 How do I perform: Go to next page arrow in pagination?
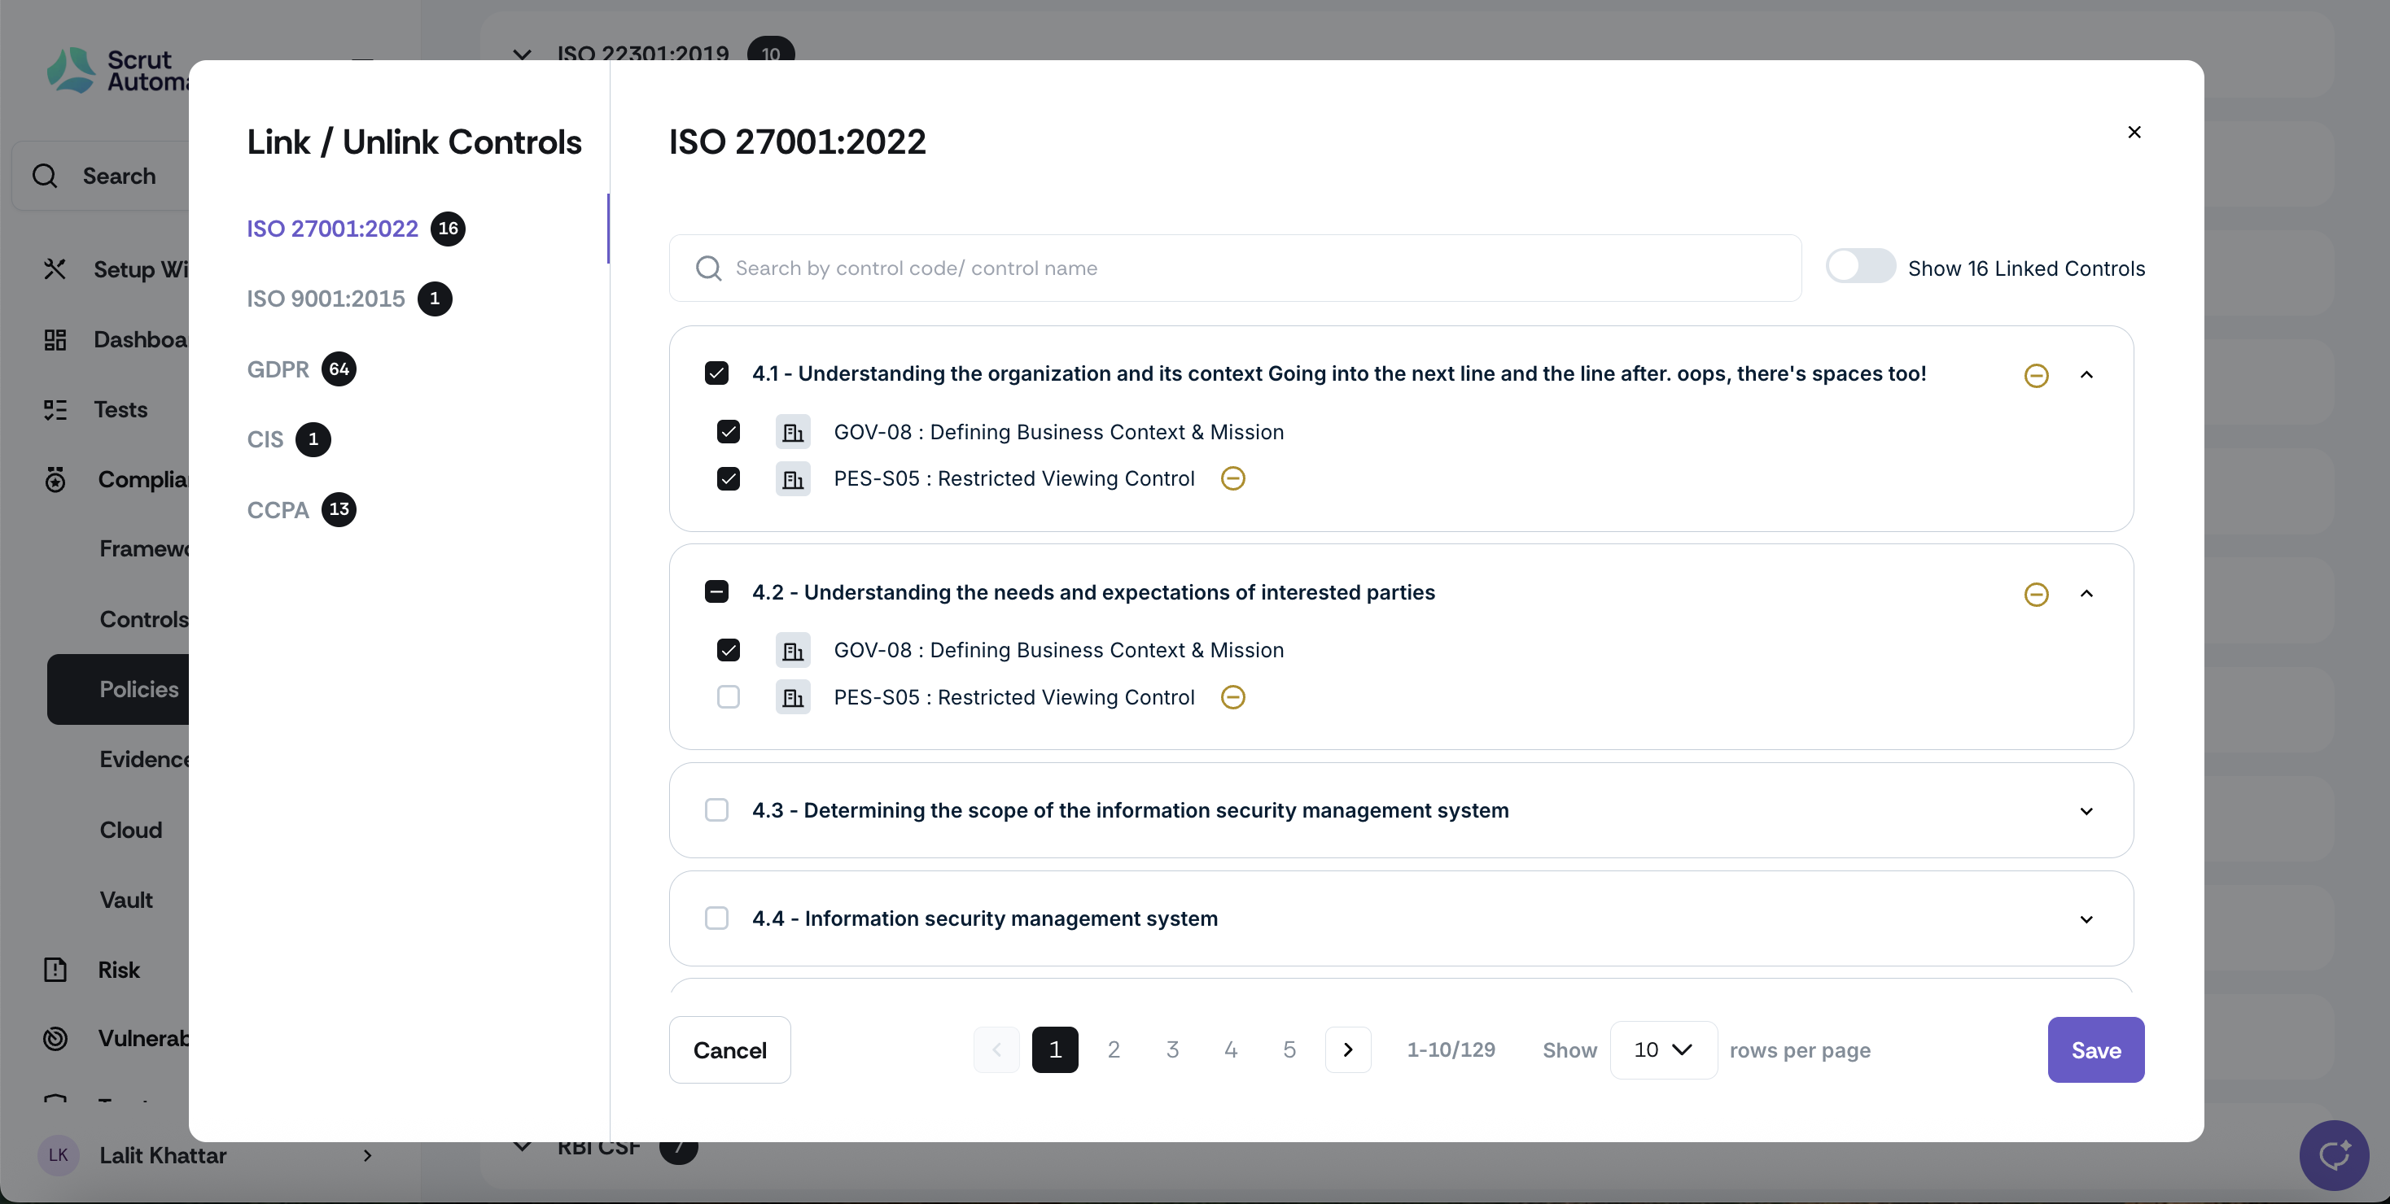(1347, 1050)
